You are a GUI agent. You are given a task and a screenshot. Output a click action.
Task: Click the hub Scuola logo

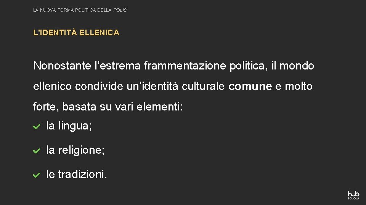point(353,195)
